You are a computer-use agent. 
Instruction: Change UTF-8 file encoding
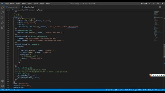click(122, 90)
